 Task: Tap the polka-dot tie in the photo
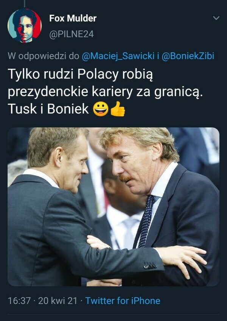(146, 221)
